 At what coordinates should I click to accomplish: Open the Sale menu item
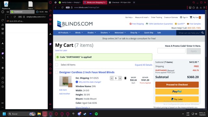pos(159,32)
